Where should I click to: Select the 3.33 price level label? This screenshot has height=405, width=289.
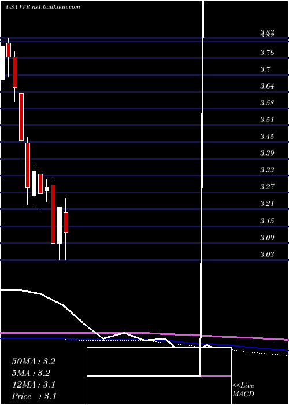(267, 170)
